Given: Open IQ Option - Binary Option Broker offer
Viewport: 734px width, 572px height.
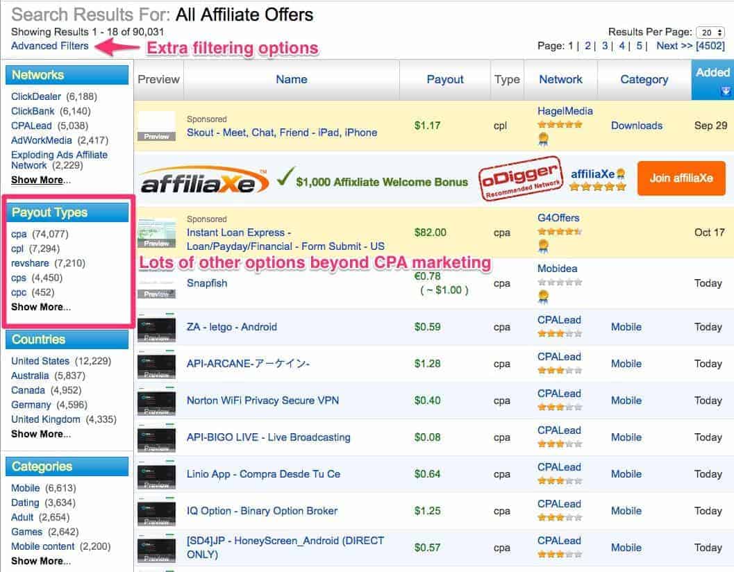Looking at the screenshot, I should tap(262, 511).
